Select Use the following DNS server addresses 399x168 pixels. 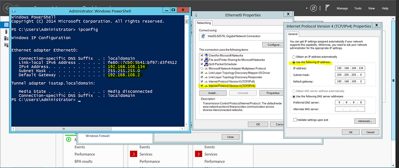click(x=294, y=96)
